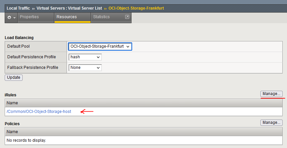Click the Update button
Image resolution: width=287 pixels, height=148 pixels.
click(13, 77)
